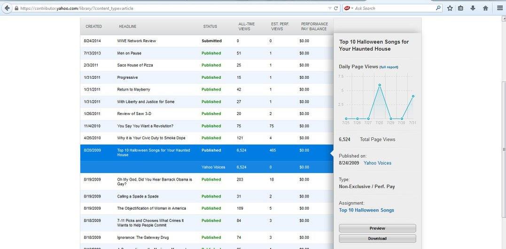Click the 7/28 peak point on chart
506x249 pixels.
(x=380, y=85)
